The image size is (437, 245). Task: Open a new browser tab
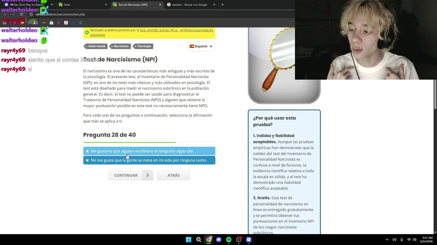click(222, 5)
